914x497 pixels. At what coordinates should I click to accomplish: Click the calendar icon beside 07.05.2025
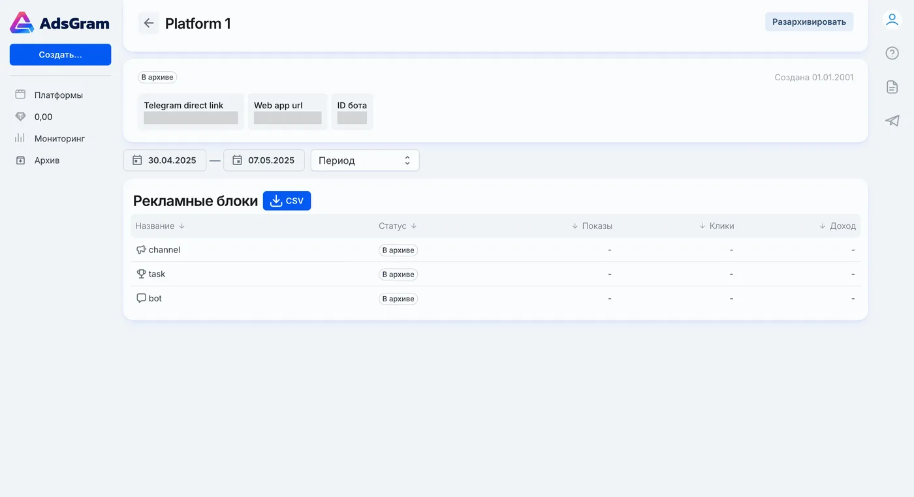click(237, 160)
